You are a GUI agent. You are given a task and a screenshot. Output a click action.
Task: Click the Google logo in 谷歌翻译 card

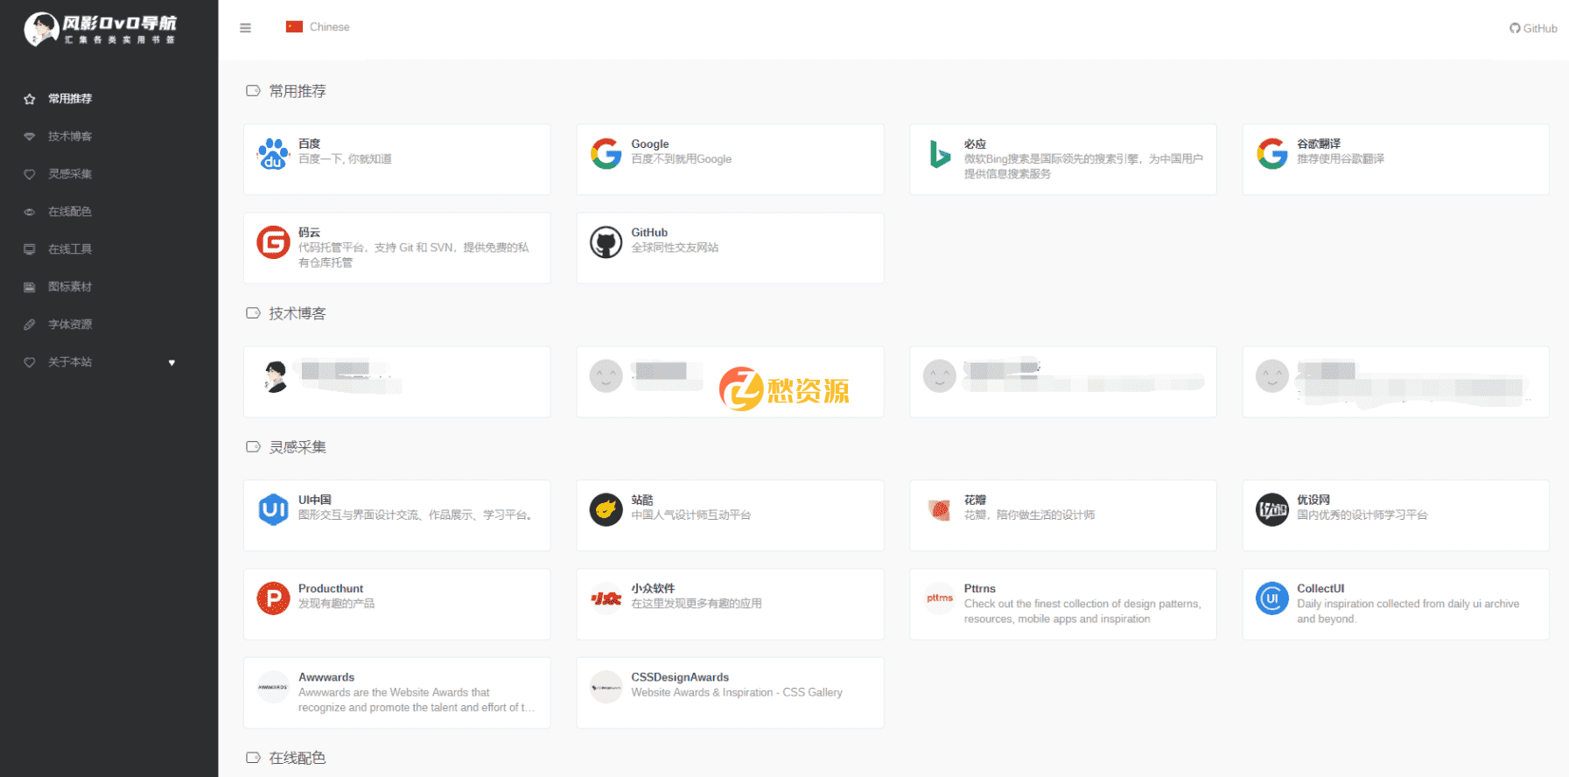coord(1272,154)
